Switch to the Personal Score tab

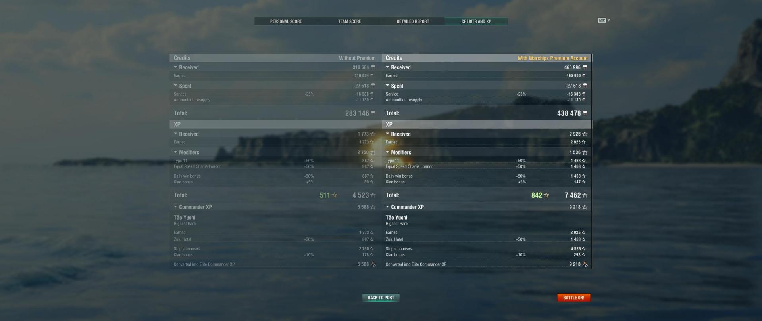pos(286,21)
